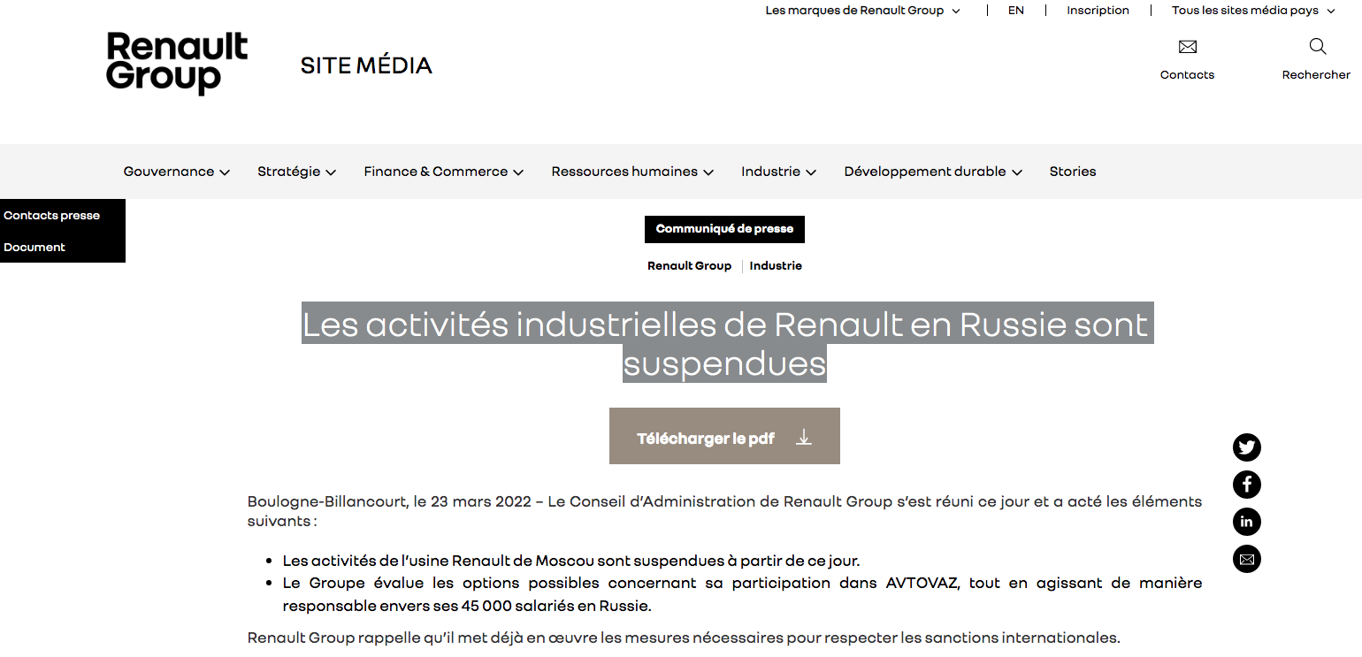Share the article by email icon
Viewport: 1362px width, 657px height.
[x=1247, y=559]
